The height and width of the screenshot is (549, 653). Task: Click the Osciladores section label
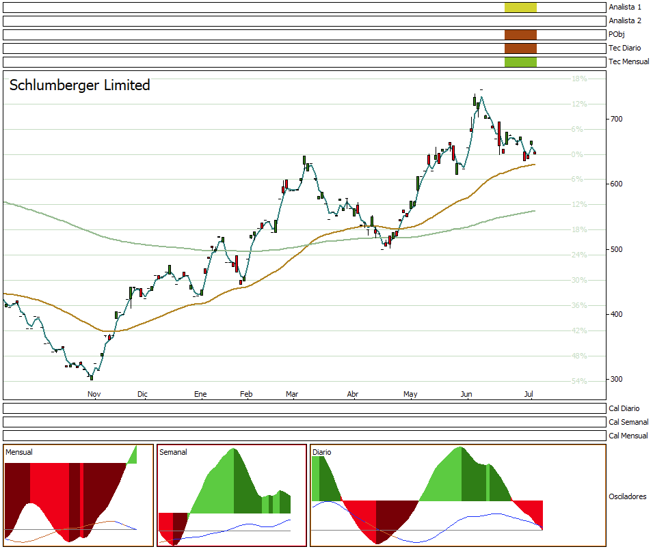click(x=627, y=496)
